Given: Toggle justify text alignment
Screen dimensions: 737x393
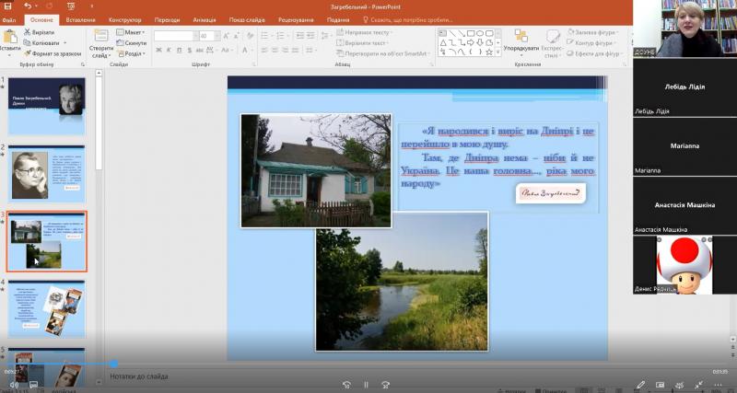Looking at the screenshot, I should click(297, 50).
